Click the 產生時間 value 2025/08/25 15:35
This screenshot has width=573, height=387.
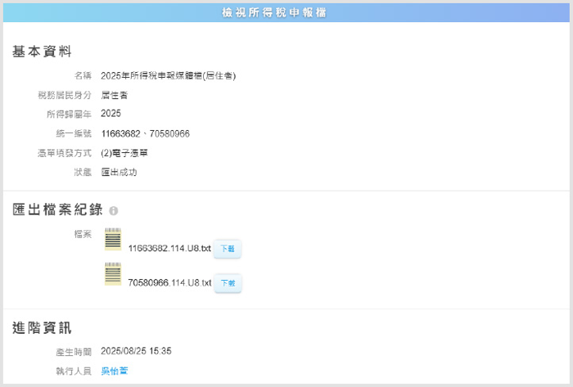[136, 351]
